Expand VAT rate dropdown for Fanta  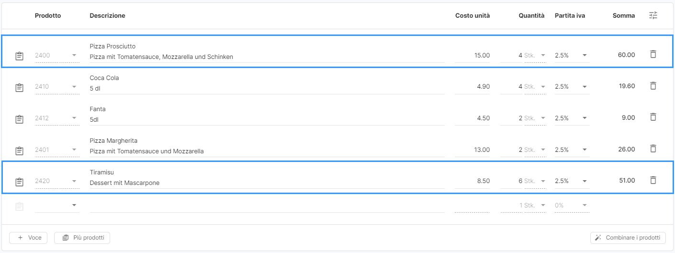point(572,118)
